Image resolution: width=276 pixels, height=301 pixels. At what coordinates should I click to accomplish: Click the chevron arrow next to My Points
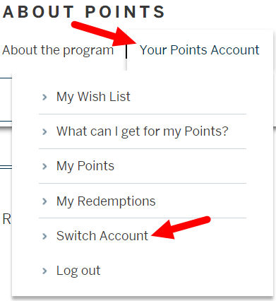tap(44, 166)
